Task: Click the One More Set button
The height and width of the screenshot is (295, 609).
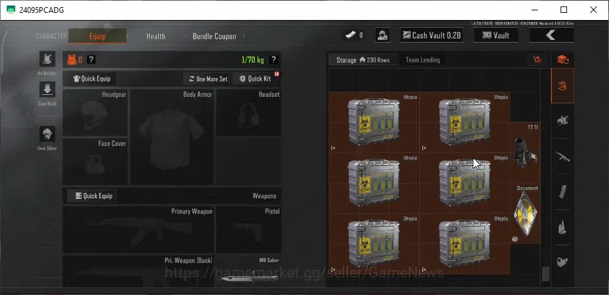Action: pyautogui.click(x=206, y=79)
